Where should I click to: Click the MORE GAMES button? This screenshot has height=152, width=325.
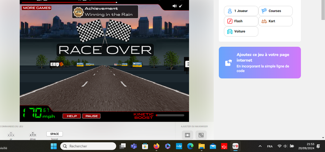[37, 8]
